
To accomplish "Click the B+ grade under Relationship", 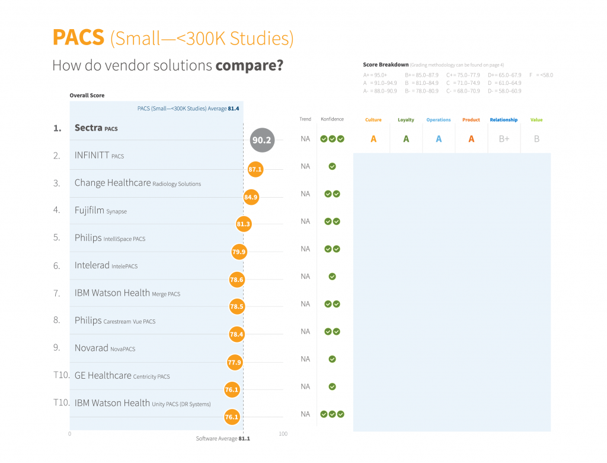I will point(504,139).
